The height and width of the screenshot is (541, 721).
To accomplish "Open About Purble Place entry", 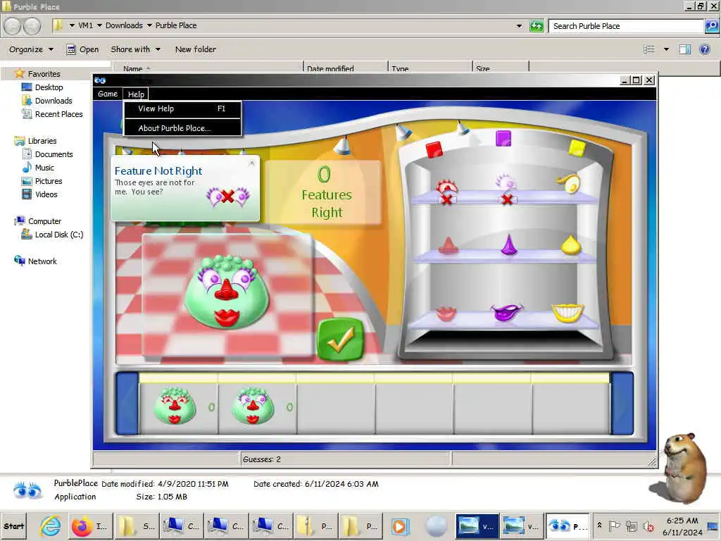I will coord(182,128).
